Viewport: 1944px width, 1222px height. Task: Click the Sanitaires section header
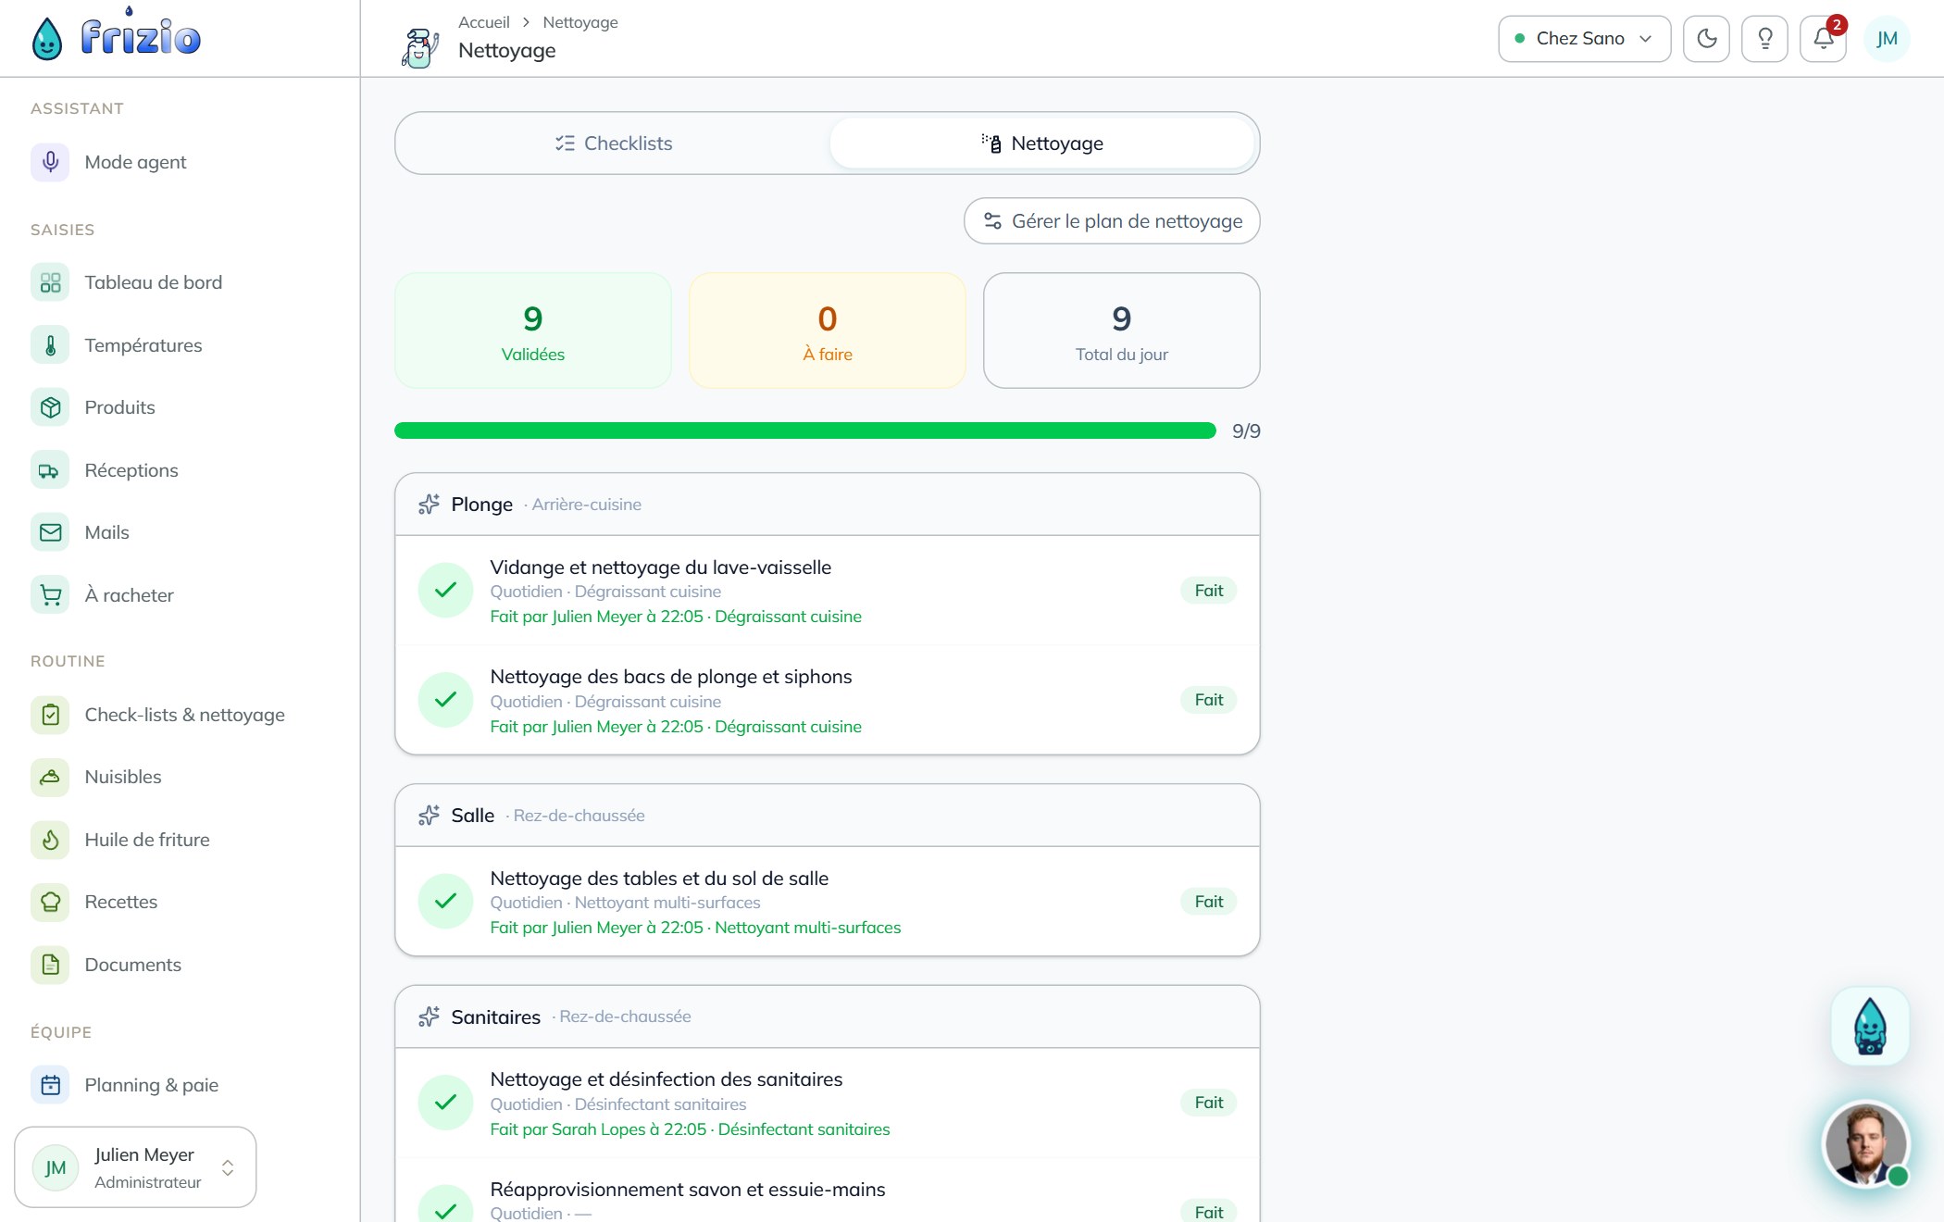tap(828, 1016)
